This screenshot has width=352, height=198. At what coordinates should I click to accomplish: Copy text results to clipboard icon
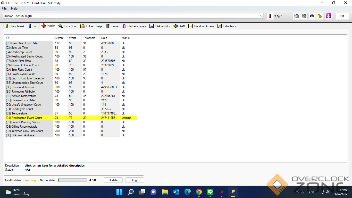coord(297,16)
